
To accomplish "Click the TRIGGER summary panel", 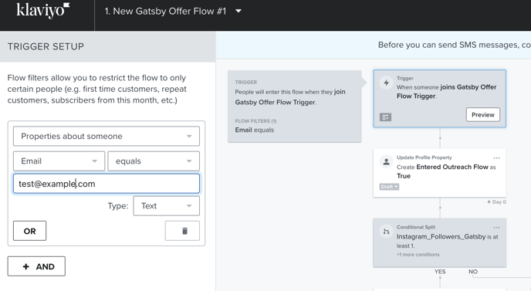I will point(295,107).
